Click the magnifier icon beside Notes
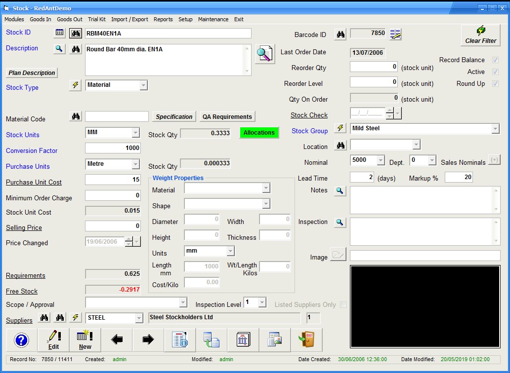Image resolution: width=510 pixels, height=373 pixels. pos(340,191)
